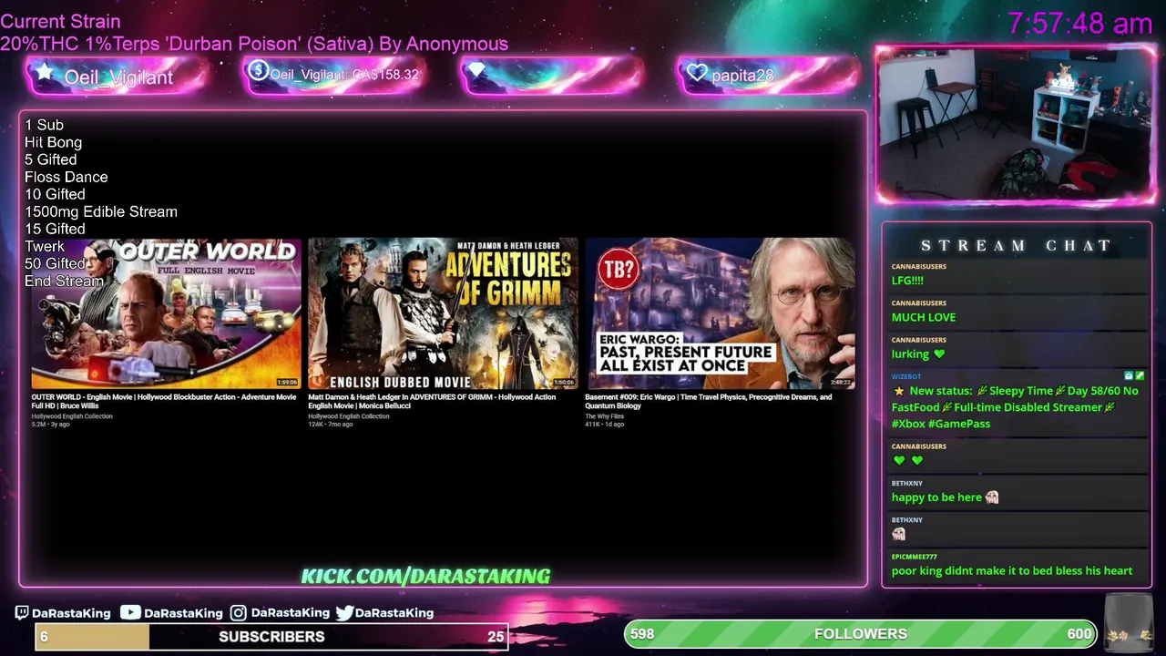Click the WIZEBOT username in chat
This screenshot has height=656, width=1166.
pos(906,376)
